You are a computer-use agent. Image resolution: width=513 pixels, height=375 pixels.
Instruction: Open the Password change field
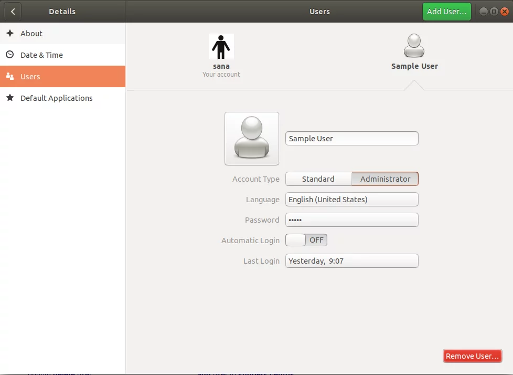click(352, 220)
